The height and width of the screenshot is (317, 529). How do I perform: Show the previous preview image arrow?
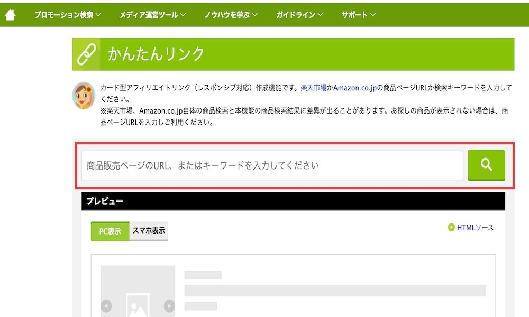click(106, 306)
